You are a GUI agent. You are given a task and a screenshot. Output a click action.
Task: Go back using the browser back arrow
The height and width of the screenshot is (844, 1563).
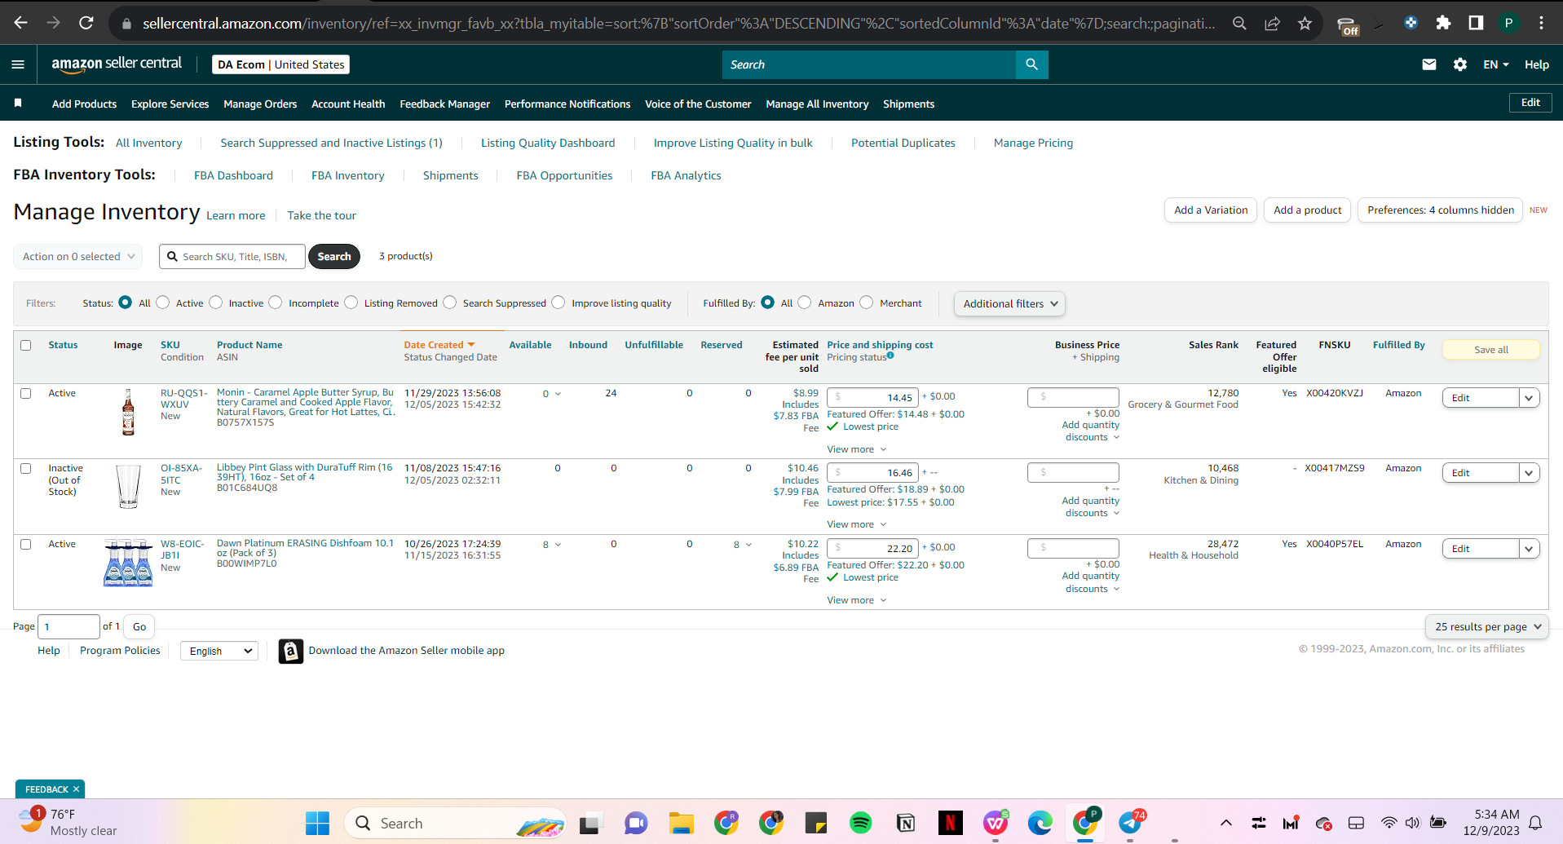coord(21,23)
